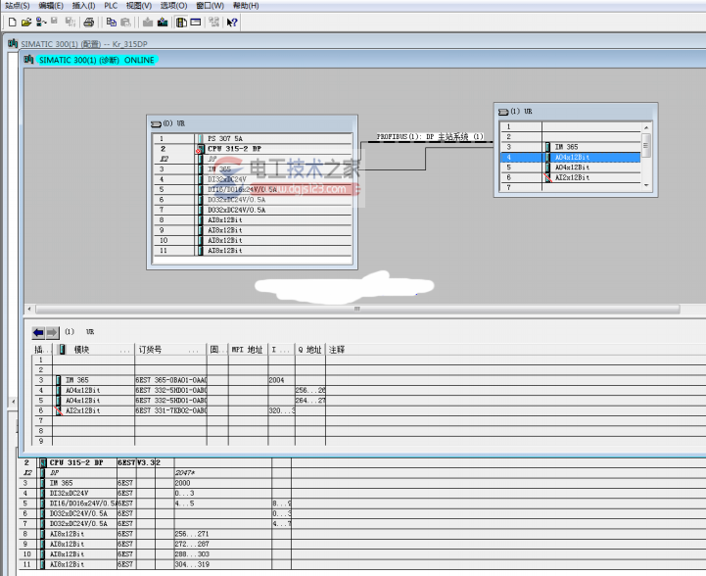This screenshot has width=706, height=576.
Task: Open the PLC menu
Action: coord(111,6)
